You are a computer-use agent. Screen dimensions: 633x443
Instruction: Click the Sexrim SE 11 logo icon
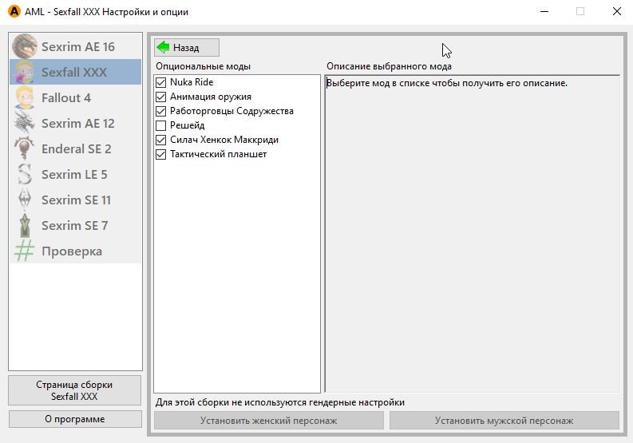click(25, 200)
